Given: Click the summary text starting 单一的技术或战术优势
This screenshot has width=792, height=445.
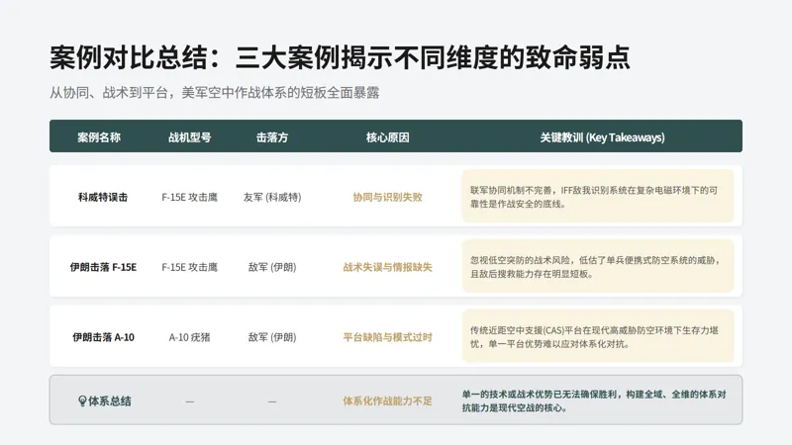Looking at the screenshot, I should point(594,401).
